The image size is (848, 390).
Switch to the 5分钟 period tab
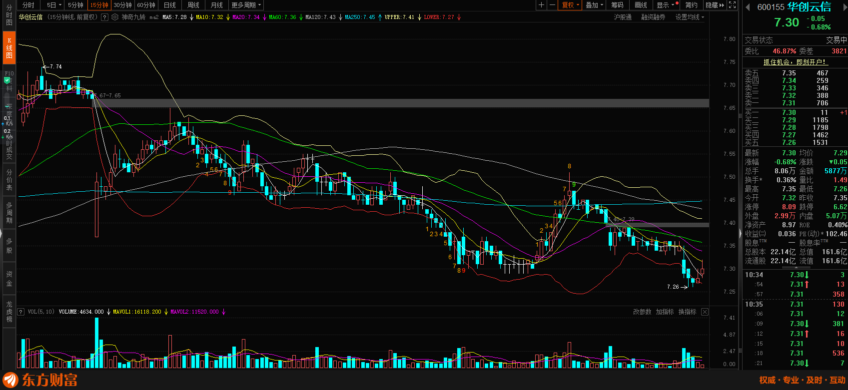click(75, 5)
